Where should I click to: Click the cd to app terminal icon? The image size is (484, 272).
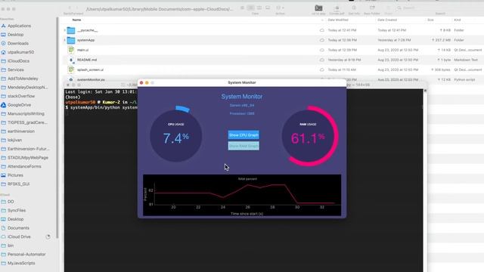(x=318, y=8)
